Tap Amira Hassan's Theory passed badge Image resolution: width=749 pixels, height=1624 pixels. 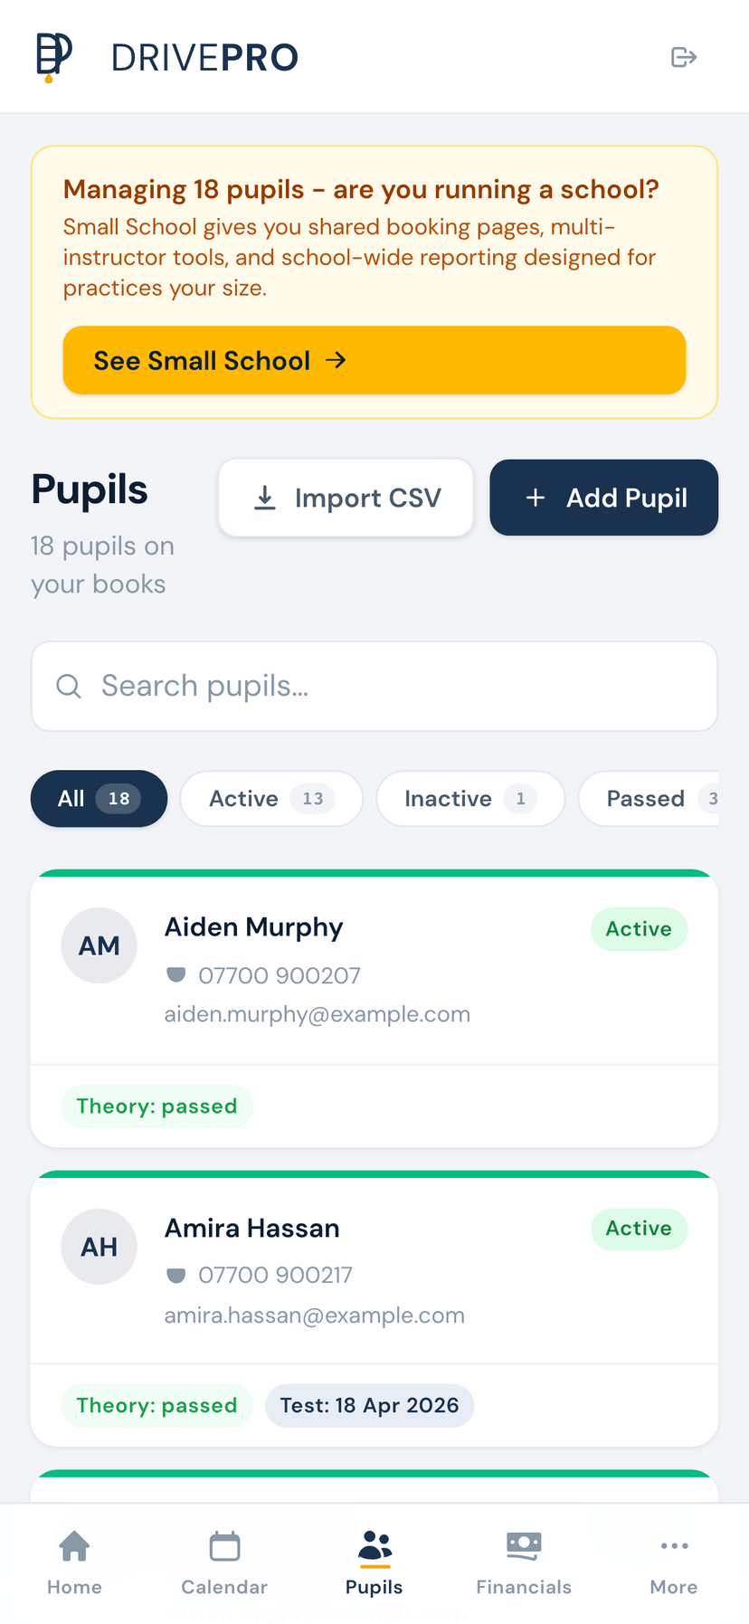coord(156,1405)
